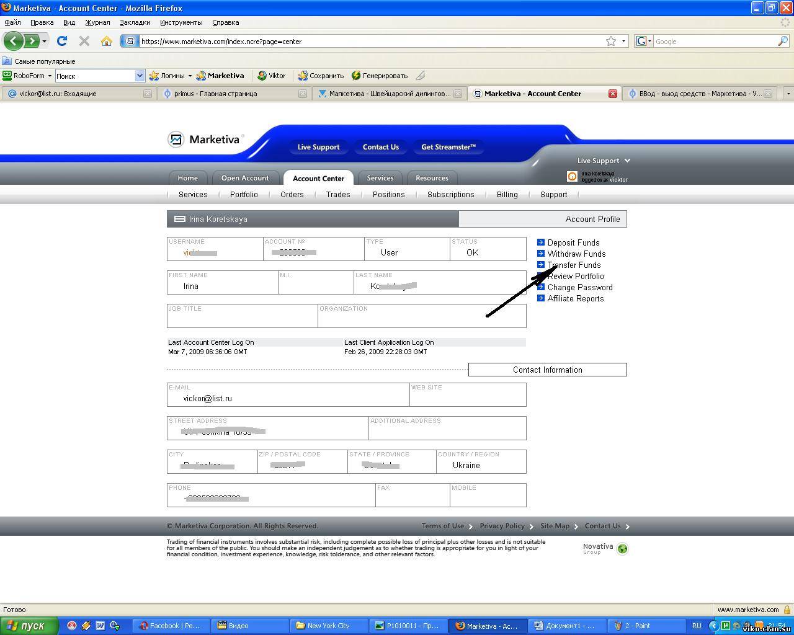Select Trades in submenu

tap(338, 195)
